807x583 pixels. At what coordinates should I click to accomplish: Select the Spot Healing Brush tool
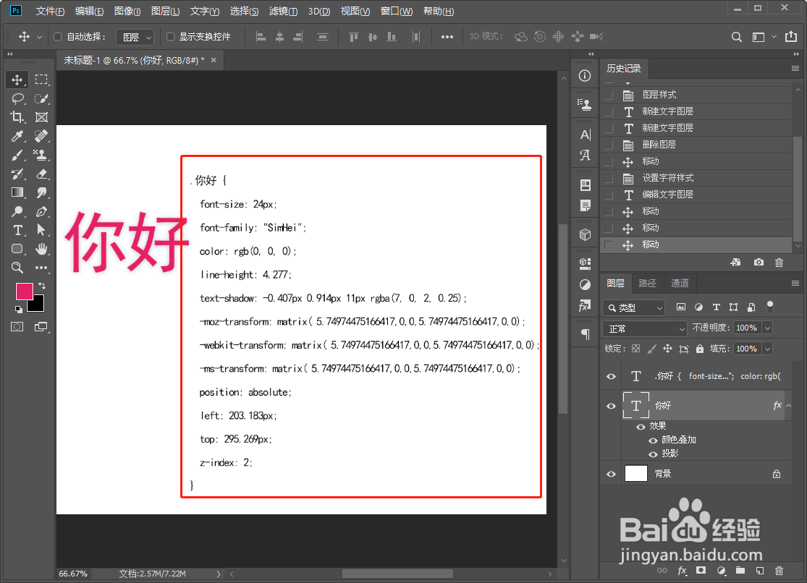point(41,136)
